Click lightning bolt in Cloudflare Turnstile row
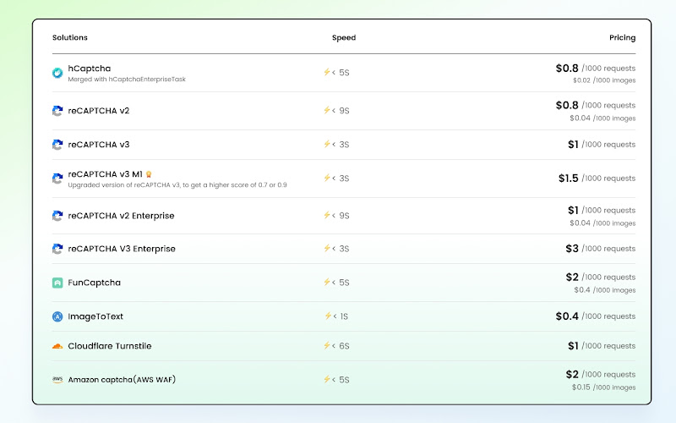 (327, 345)
